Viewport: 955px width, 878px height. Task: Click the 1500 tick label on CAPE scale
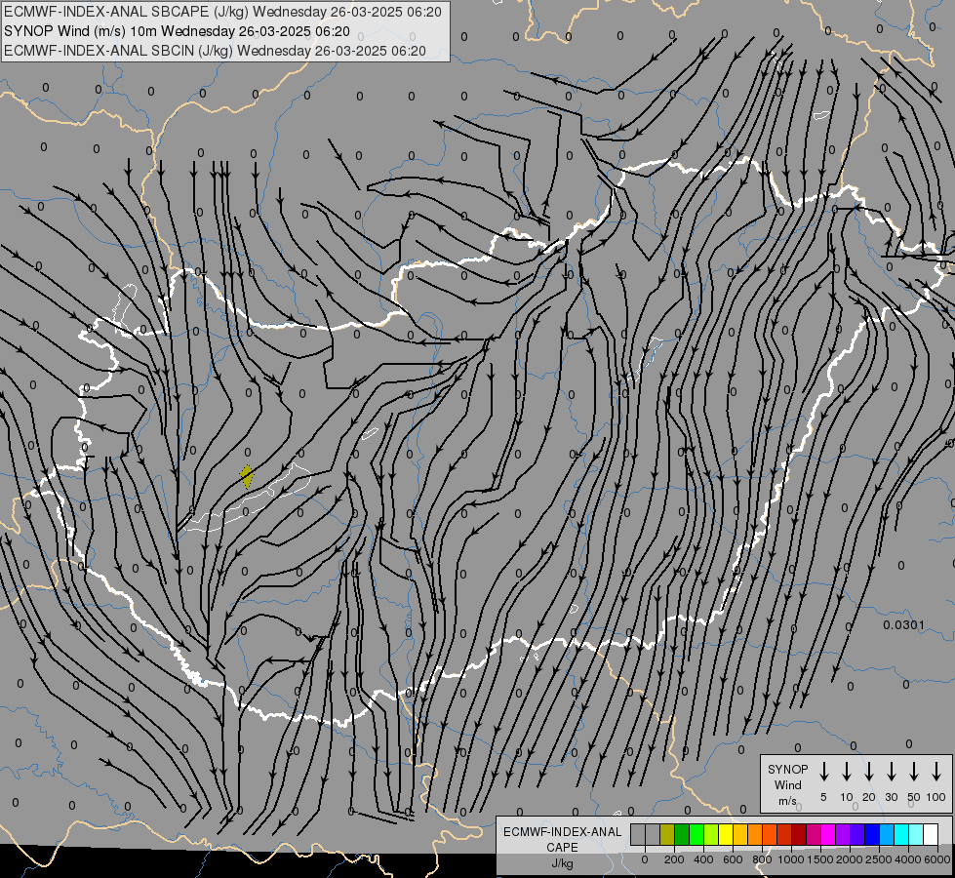[x=820, y=859]
